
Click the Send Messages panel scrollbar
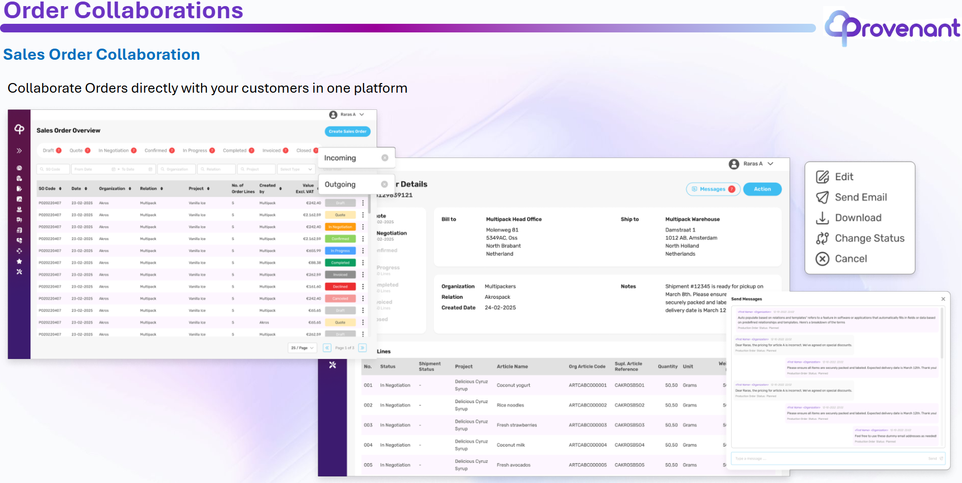pos(942,333)
